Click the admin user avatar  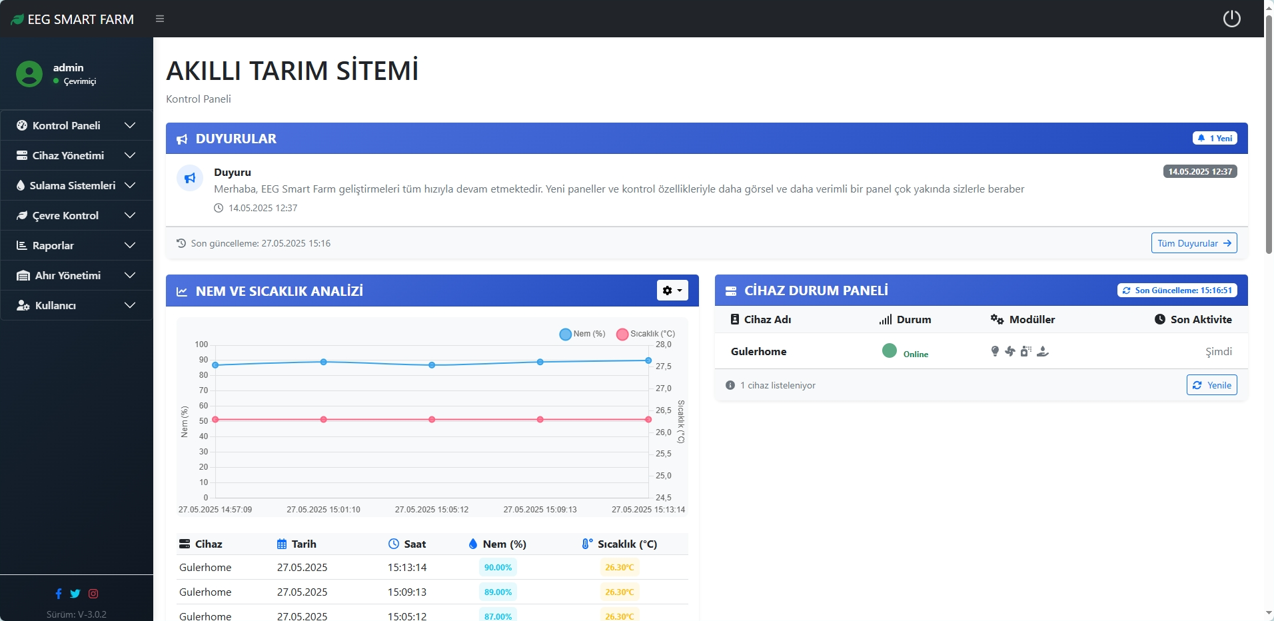coord(29,74)
